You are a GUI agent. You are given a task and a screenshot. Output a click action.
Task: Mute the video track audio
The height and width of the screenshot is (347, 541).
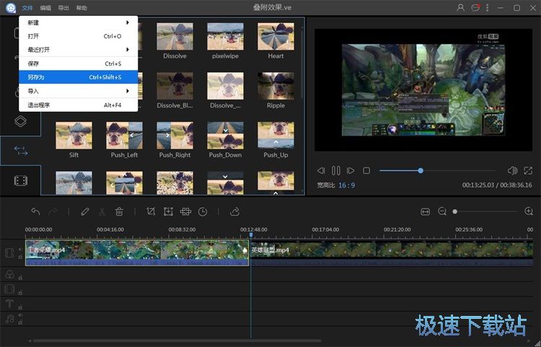20,249
